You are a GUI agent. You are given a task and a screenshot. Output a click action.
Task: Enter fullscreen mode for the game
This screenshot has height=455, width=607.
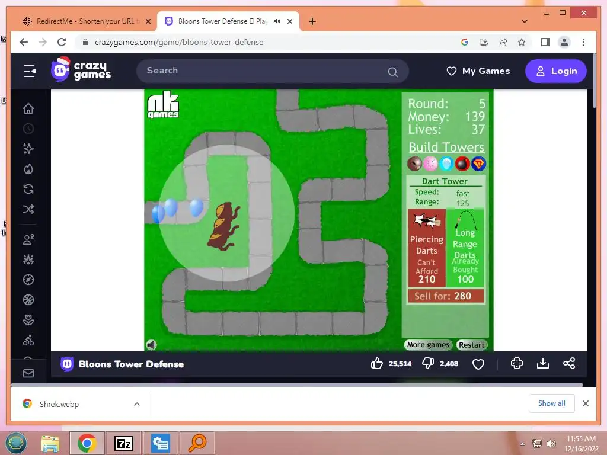[x=516, y=363]
